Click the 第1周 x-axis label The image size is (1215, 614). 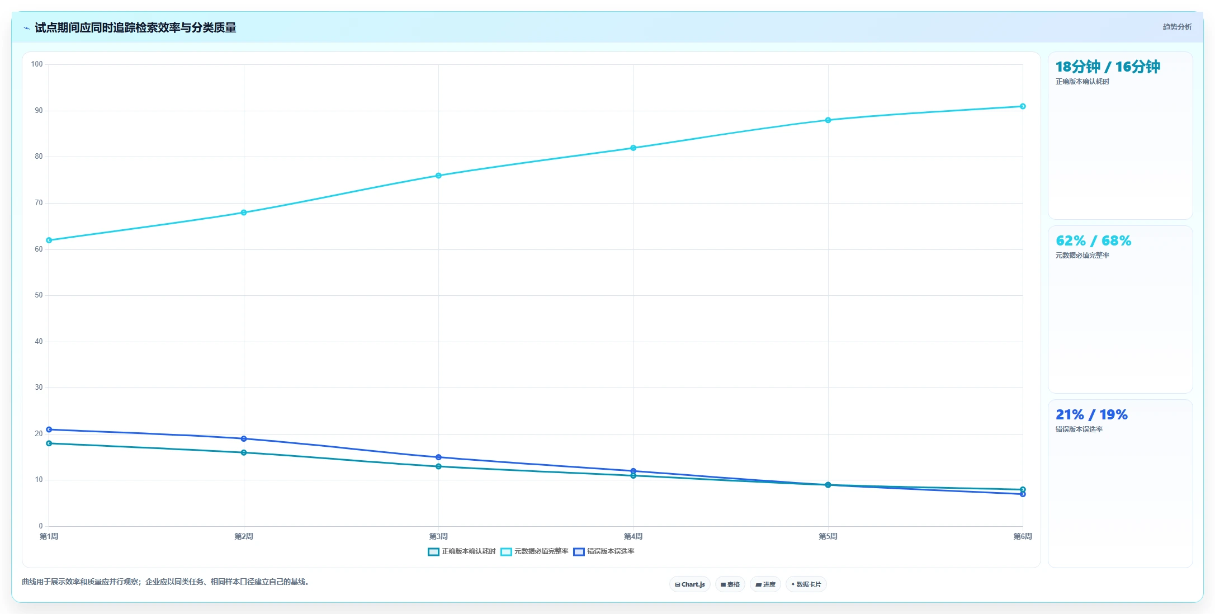(49, 536)
